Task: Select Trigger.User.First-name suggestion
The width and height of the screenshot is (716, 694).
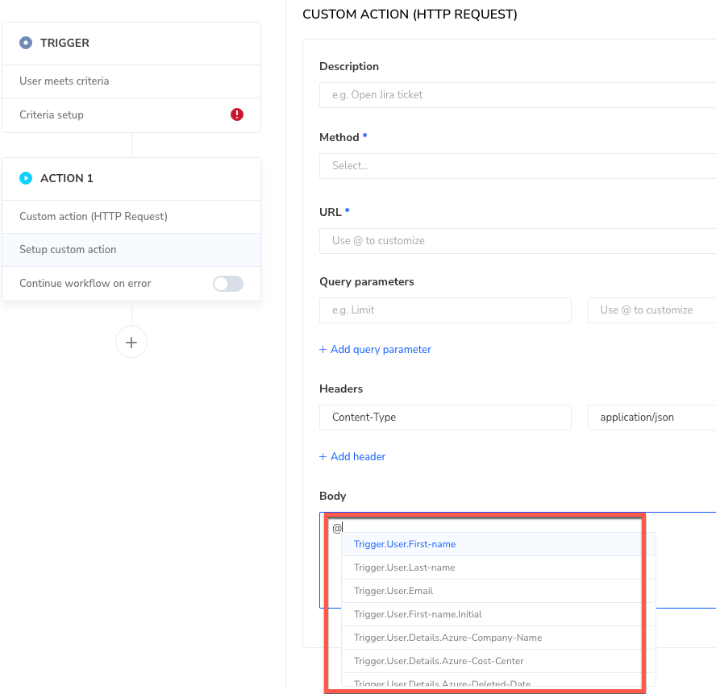Action: point(498,544)
